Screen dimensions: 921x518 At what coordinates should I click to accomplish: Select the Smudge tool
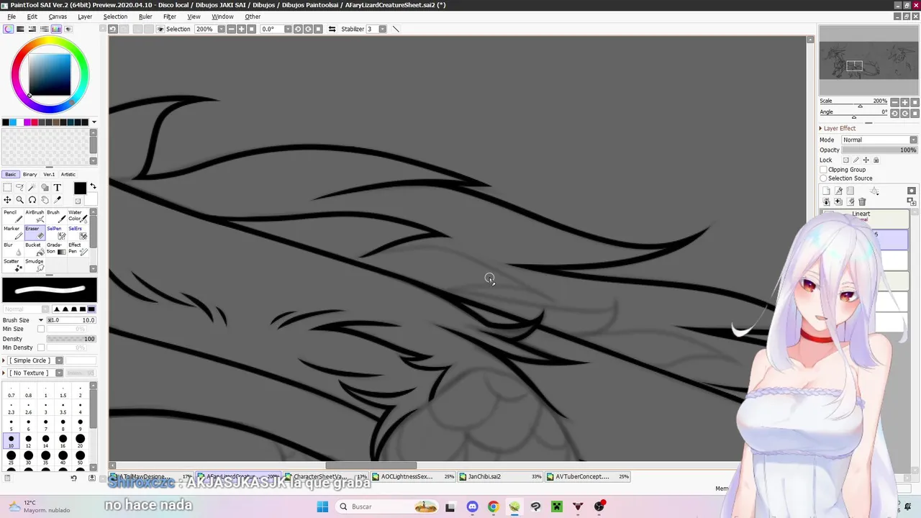[35, 265]
